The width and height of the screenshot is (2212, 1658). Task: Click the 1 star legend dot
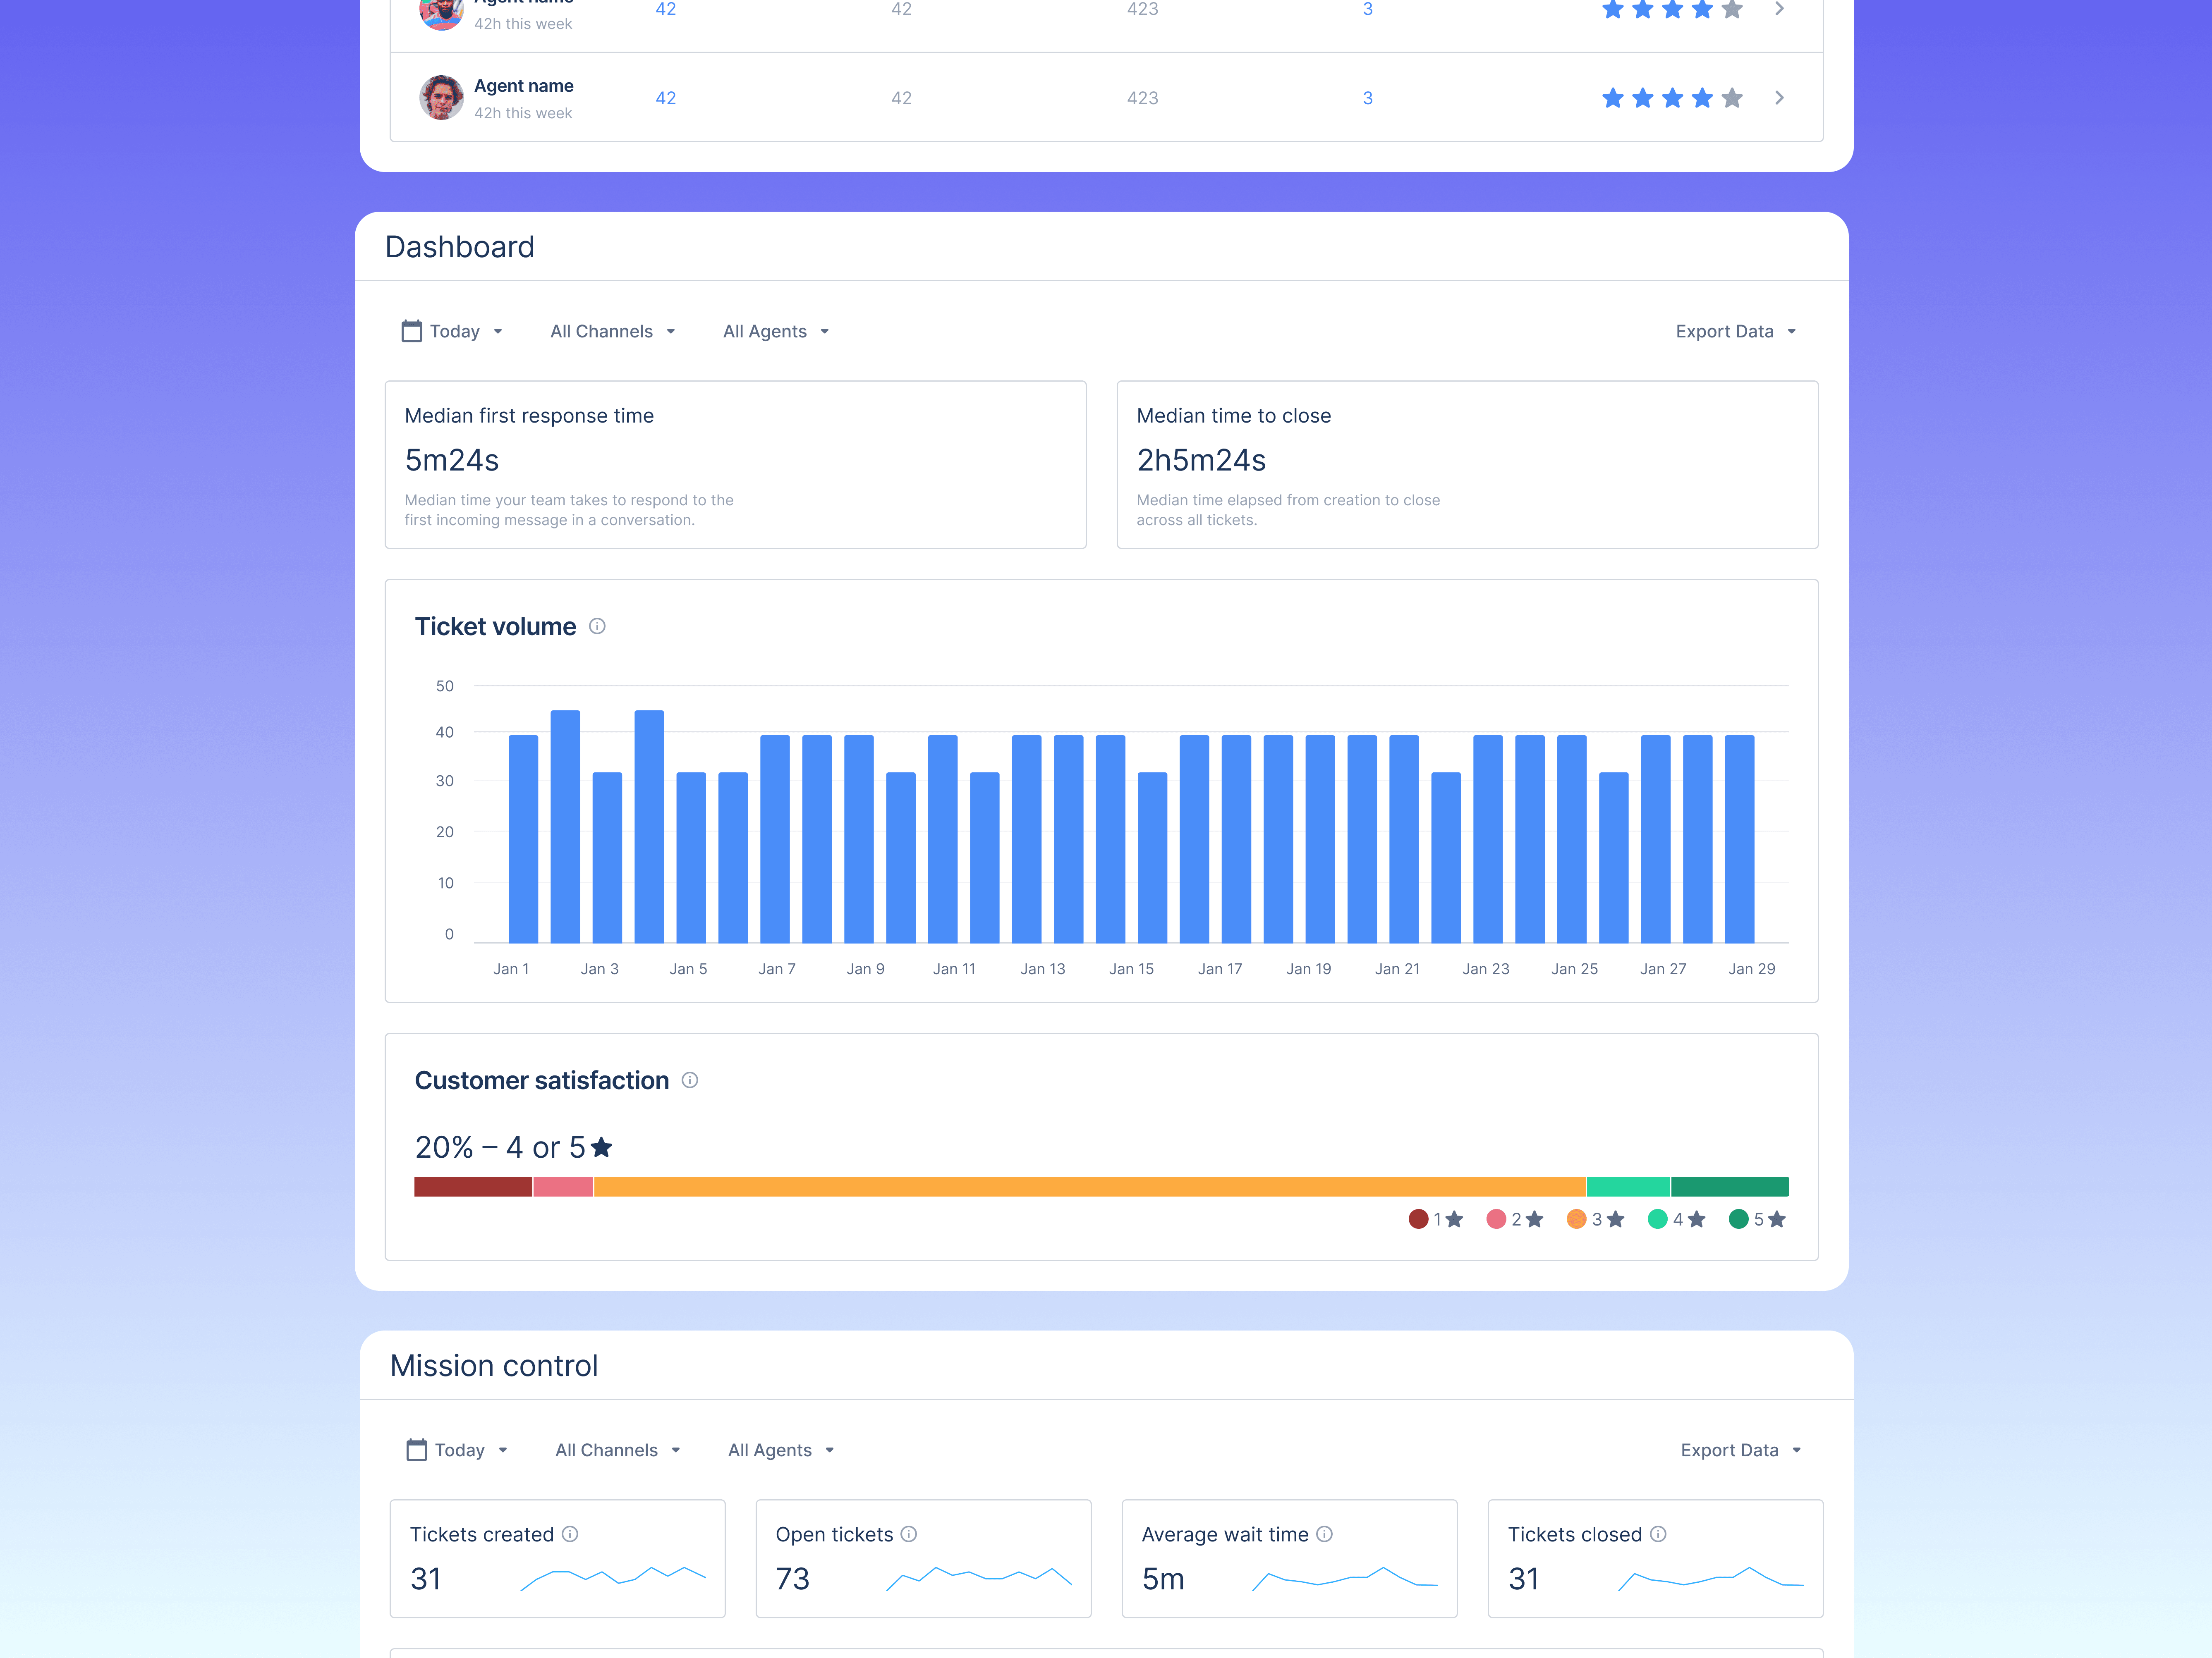tap(1418, 1219)
